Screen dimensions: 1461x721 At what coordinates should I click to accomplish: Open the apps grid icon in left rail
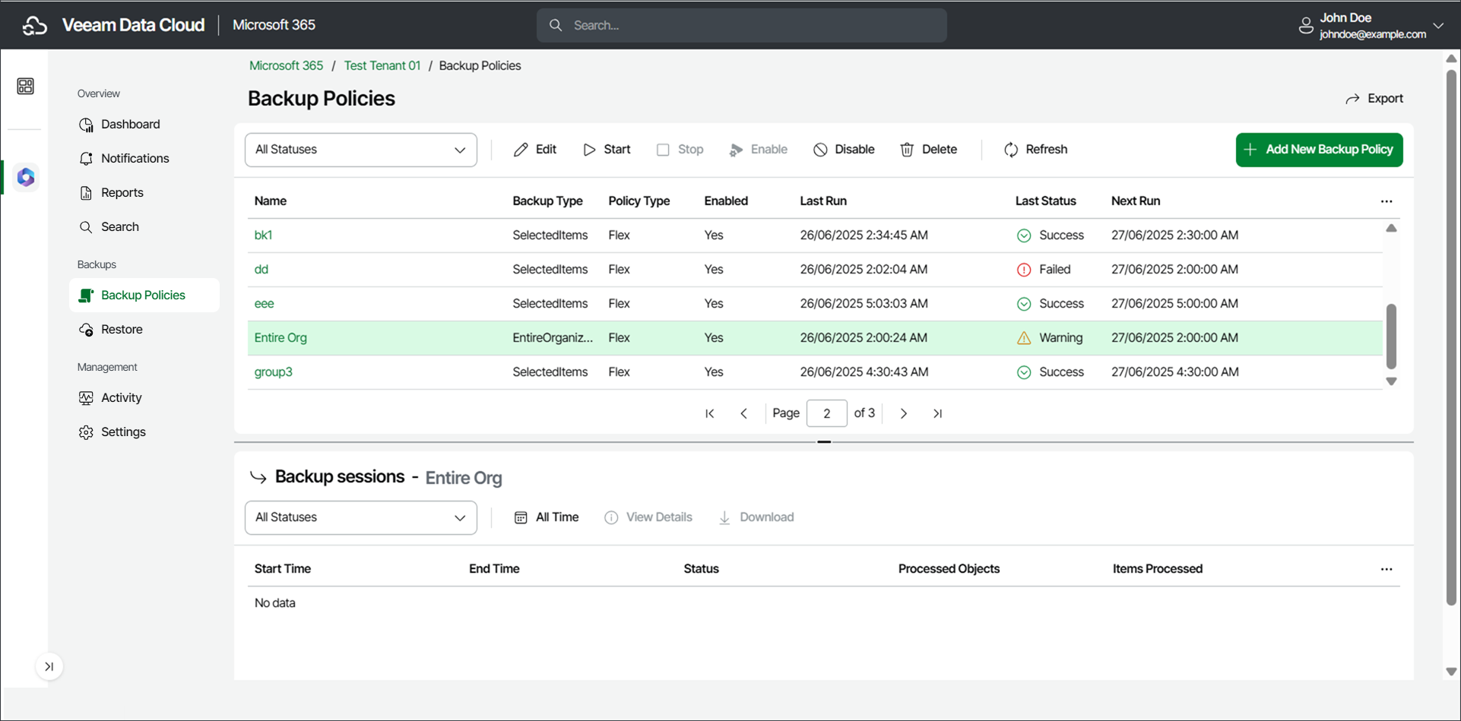point(25,86)
